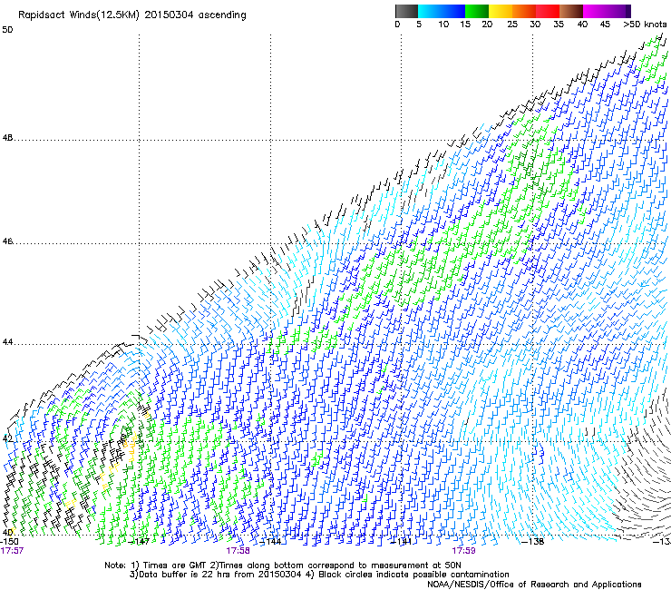Click the 'Data buffer is 22 hrs' note
This screenshot has width=671, height=590.
click(319, 575)
